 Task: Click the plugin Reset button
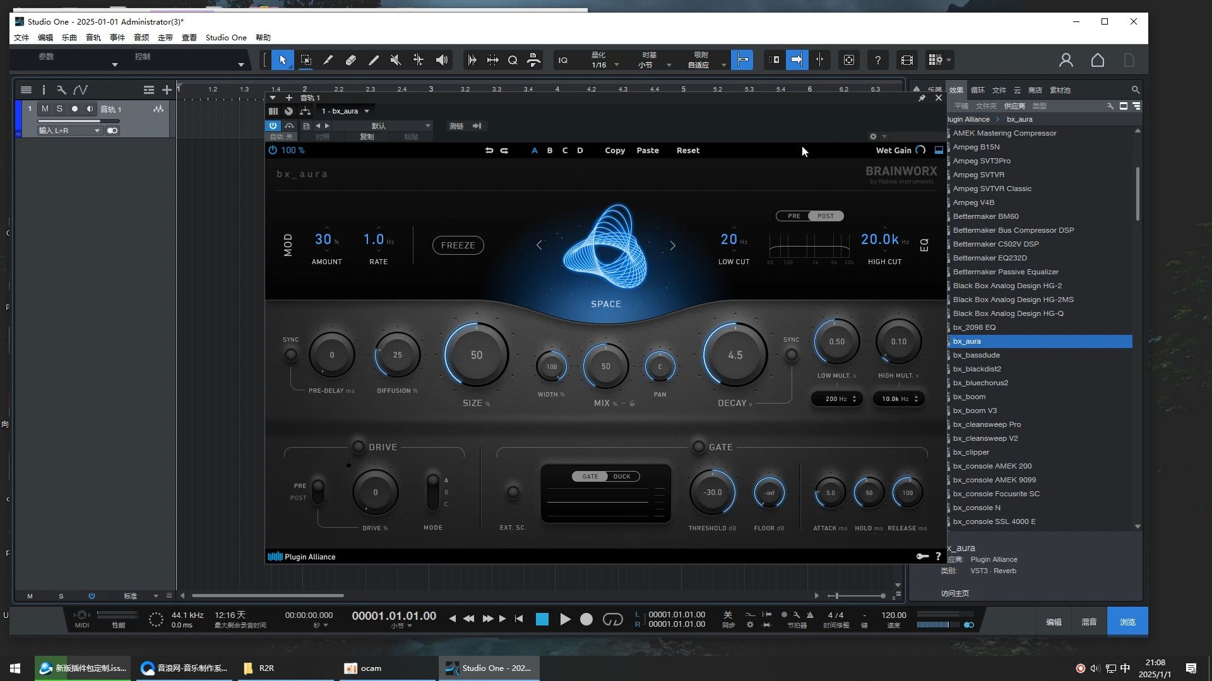[x=687, y=151]
